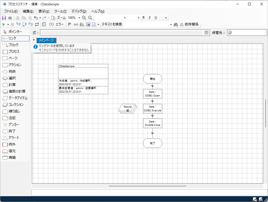This screenshot has height=202, width=268.
Task: Click the Print icon in toolbar
Action: (x=10, y=18)
